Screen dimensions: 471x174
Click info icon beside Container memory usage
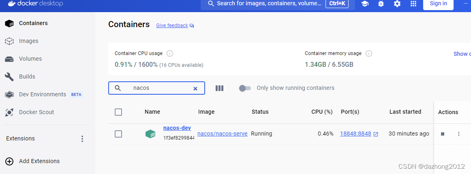pyautogui.click(x=369, y=53)
